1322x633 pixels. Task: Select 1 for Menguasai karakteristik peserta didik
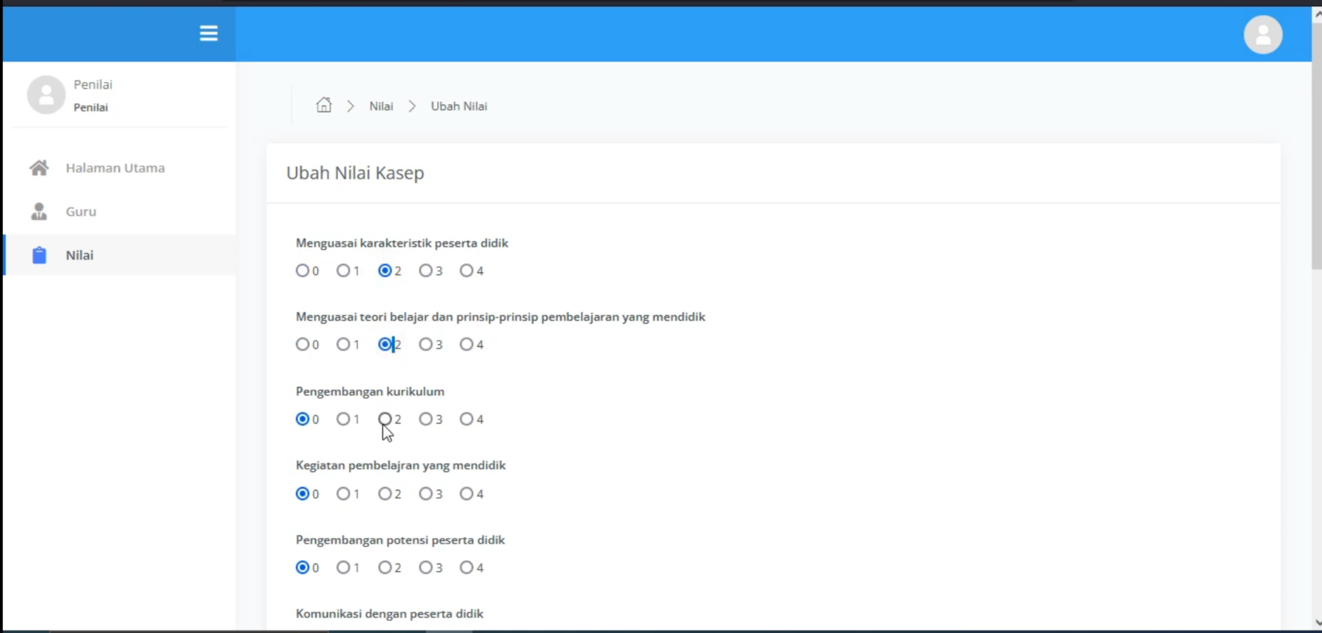point(343,270)
